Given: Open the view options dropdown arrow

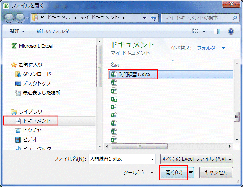Looking at the screenshot, I should 204,31.
